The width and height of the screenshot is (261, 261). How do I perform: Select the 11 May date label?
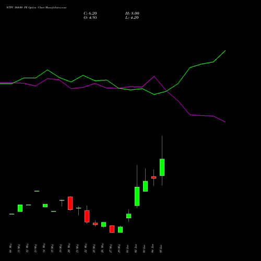[x=19, y=248]
